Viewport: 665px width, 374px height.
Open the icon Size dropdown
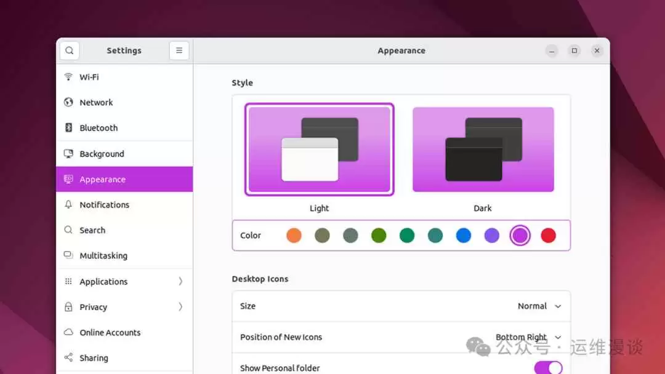click(539, 306)
